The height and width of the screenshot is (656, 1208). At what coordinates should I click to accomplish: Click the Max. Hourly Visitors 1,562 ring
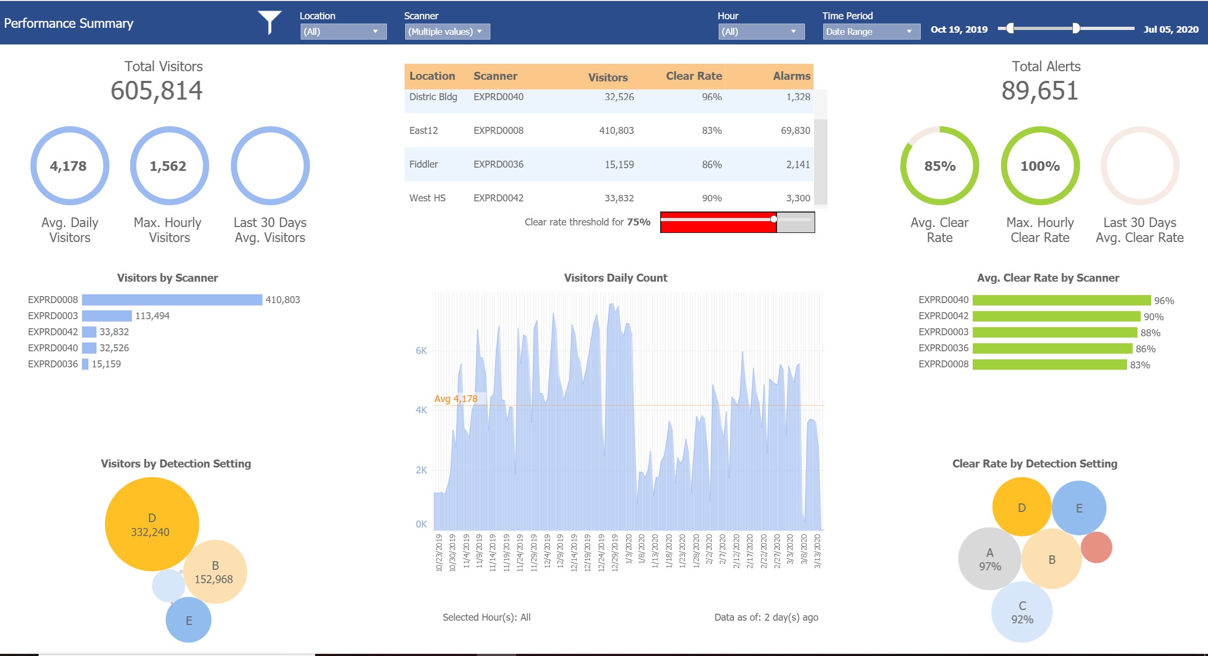pyautogui.click(x=169, y=166)
